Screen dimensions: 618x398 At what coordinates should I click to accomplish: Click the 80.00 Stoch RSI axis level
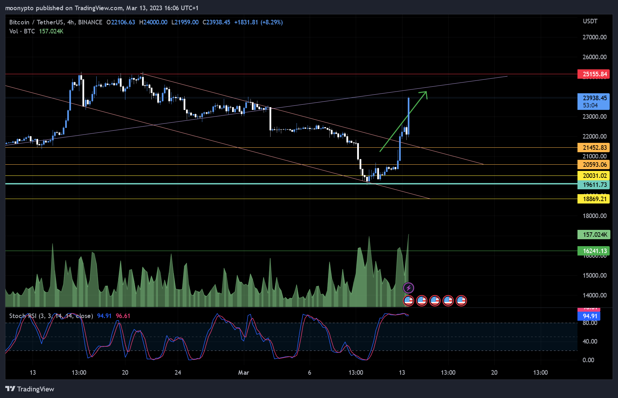(x=590, y=323)
